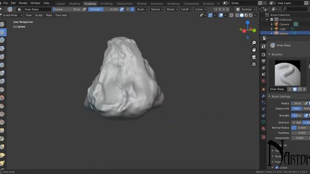Toggle Collection visibility checkbox in outliner
This screenshot has height=174, width=310.
[x=272, y=19]
